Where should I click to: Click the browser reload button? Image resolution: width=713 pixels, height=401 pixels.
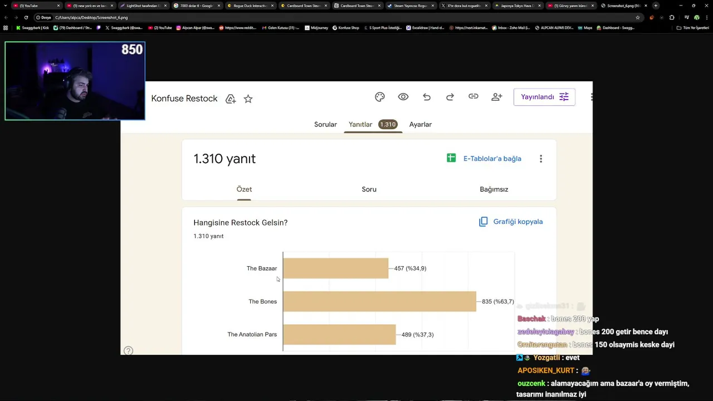pos(26,17)
